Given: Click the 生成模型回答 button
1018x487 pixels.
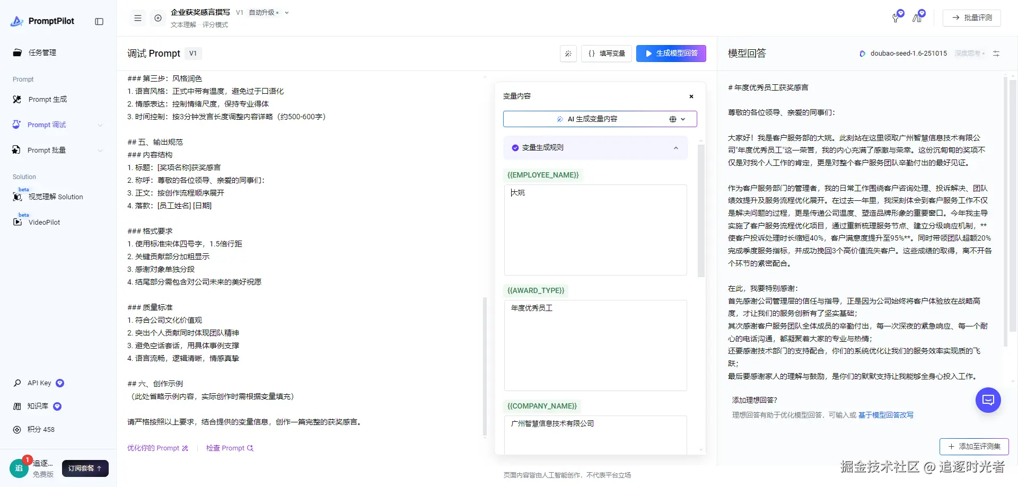Looking at the screenshot, I should [671, 54].
